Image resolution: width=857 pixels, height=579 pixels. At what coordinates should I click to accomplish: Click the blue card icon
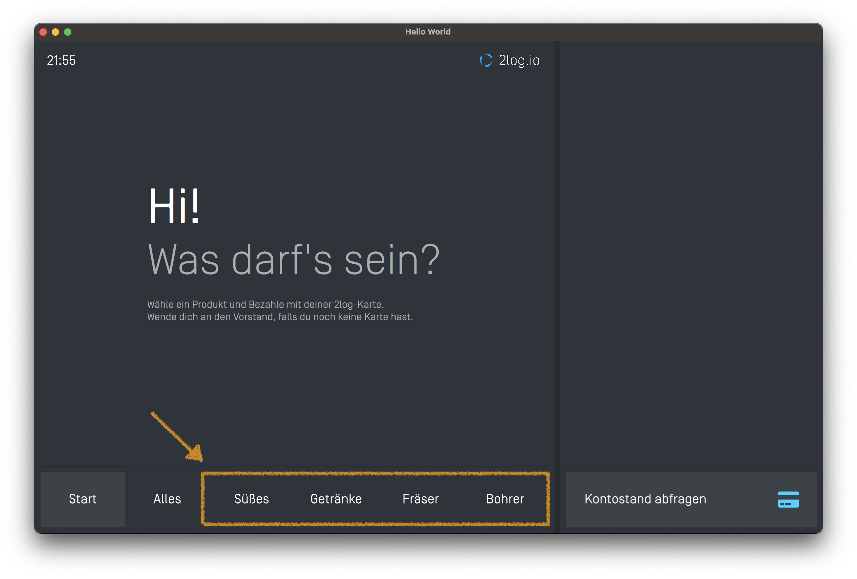[788, 499]
